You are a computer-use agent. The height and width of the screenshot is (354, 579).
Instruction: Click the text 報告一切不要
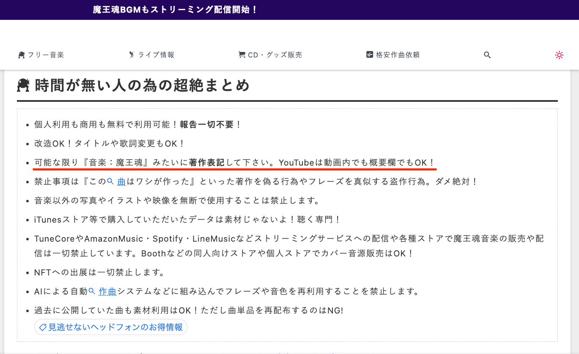[207, 125]
